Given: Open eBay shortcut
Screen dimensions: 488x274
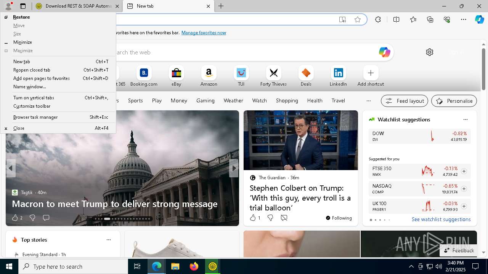Looking at the screenshot, I should pos(176,76).
